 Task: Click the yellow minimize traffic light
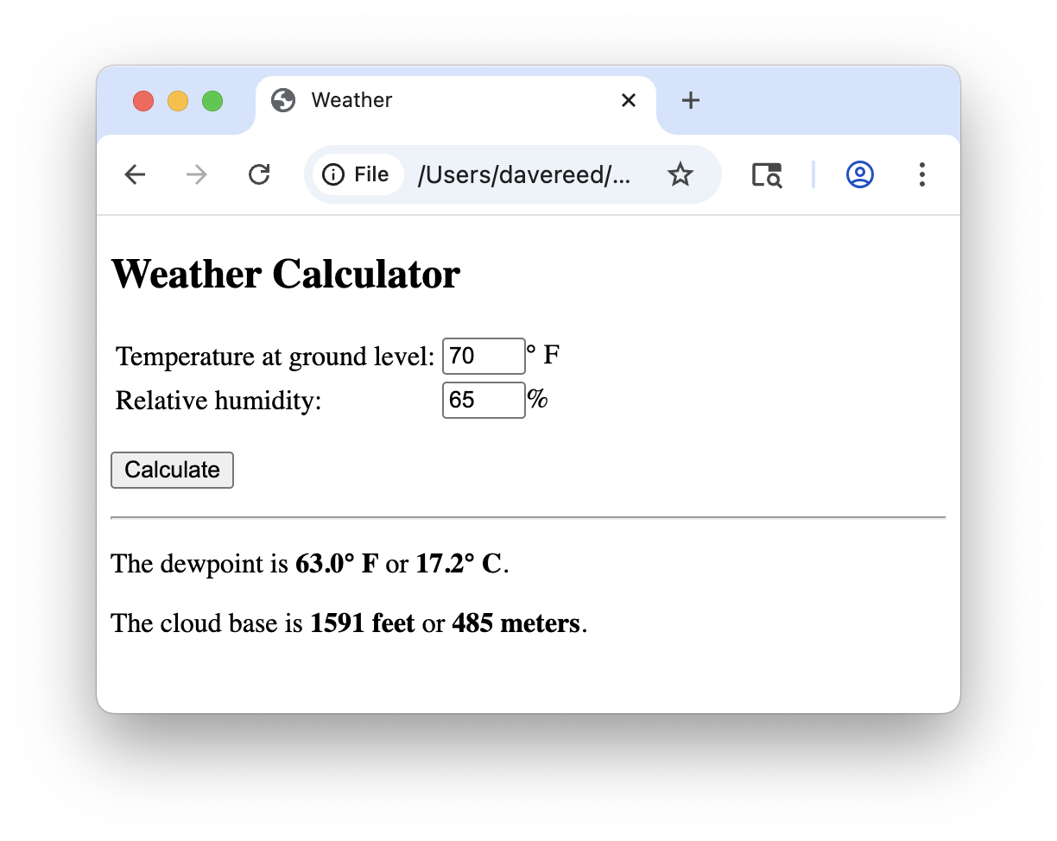(x=178, y=100)
